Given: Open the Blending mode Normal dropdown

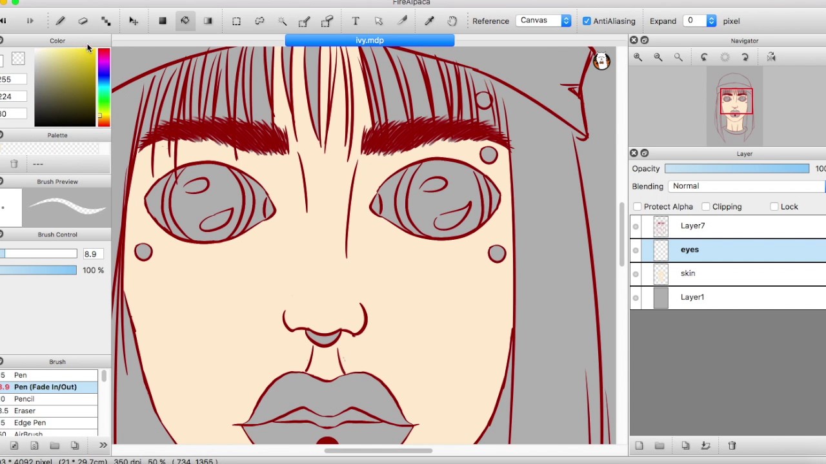Looking at the screenshot, I should pos(747,186).
